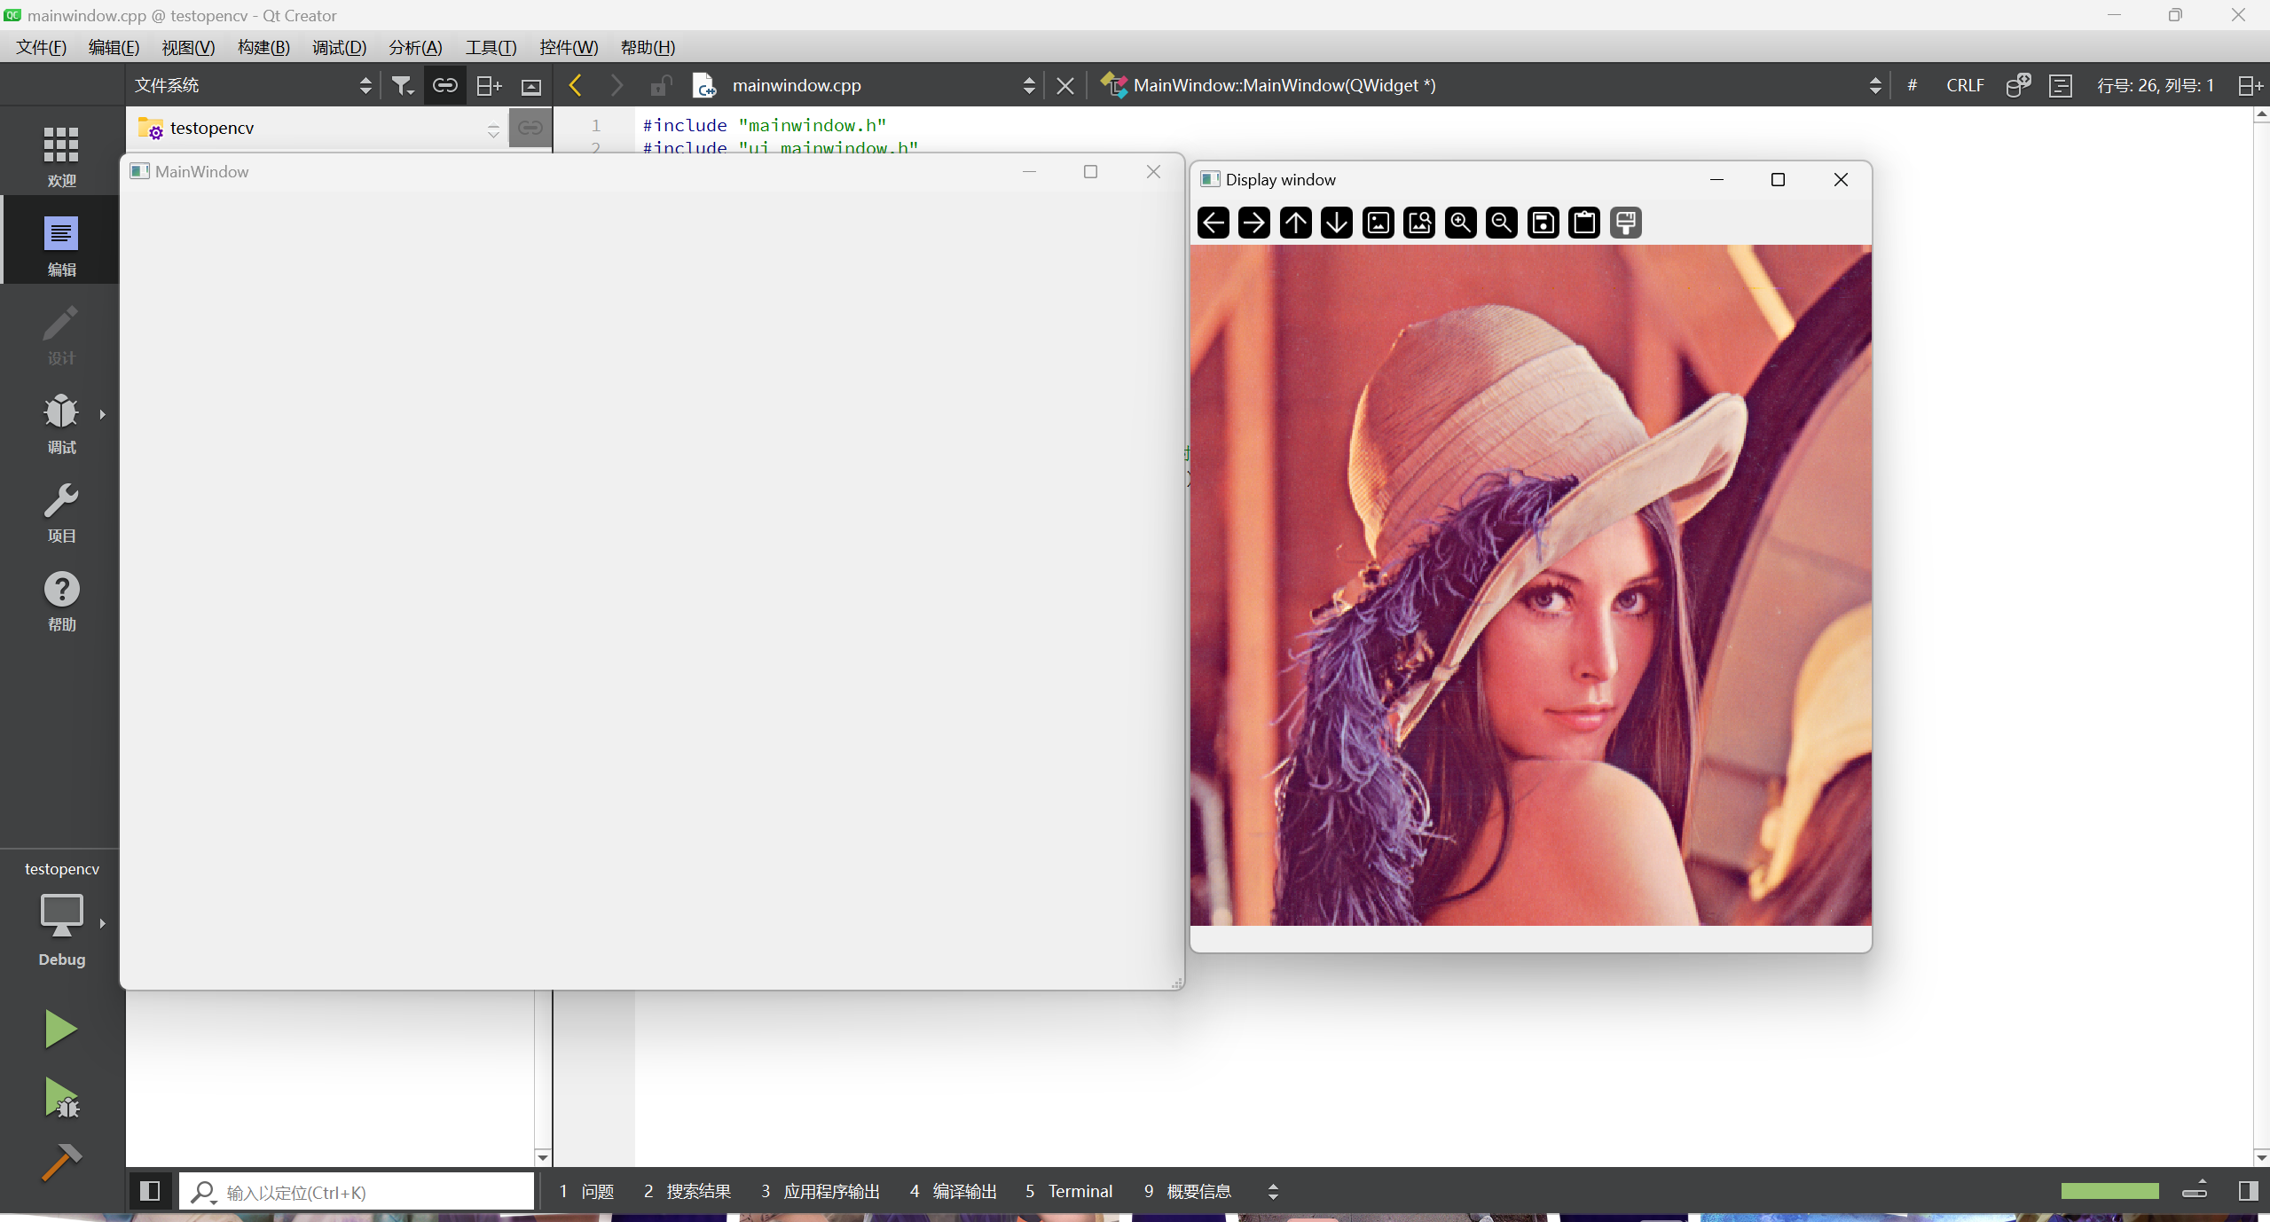Open the Display window properties panel
Screen dimensions: 2270x1222
point(1624,223)
